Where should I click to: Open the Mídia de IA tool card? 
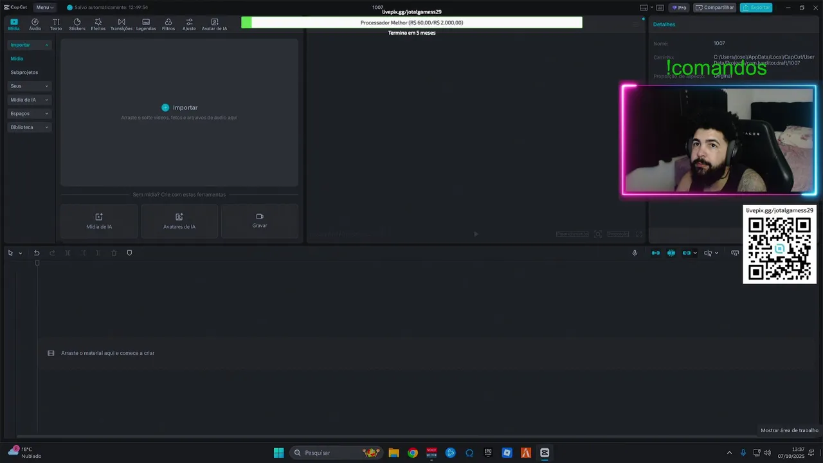click(99, 221)
